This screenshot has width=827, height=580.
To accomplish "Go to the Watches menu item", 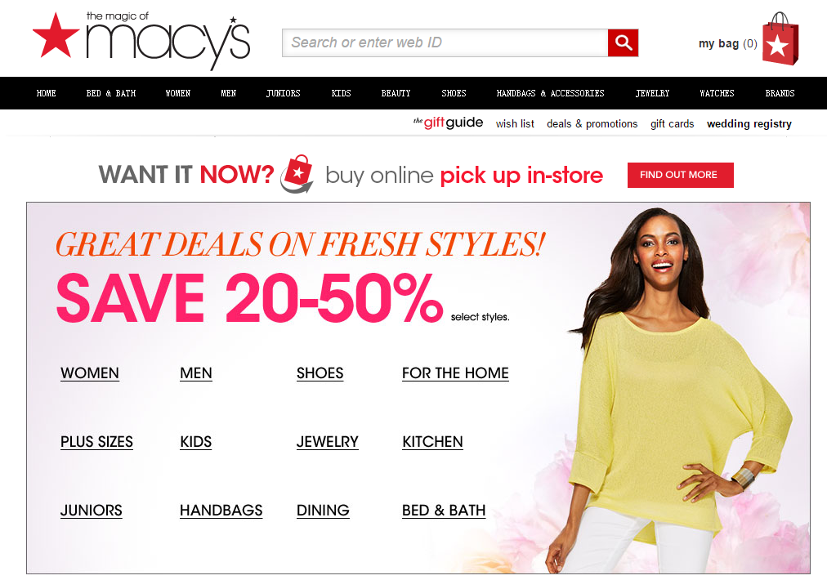I will (x=717, y=93).
